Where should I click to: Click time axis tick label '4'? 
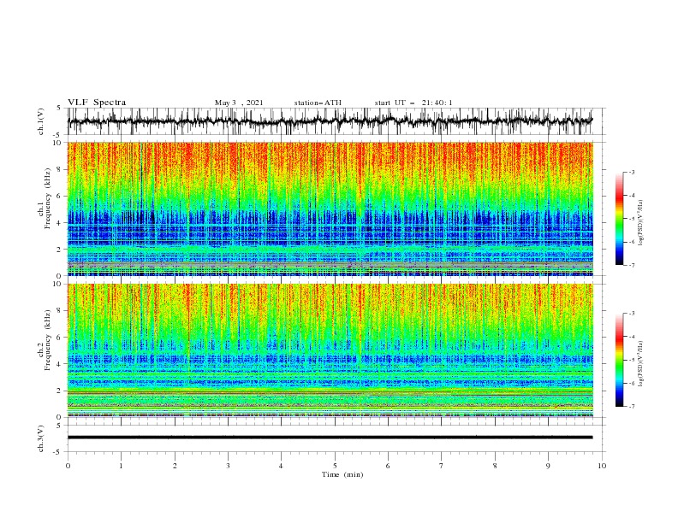pyautogui.click(x=281, y=466)
